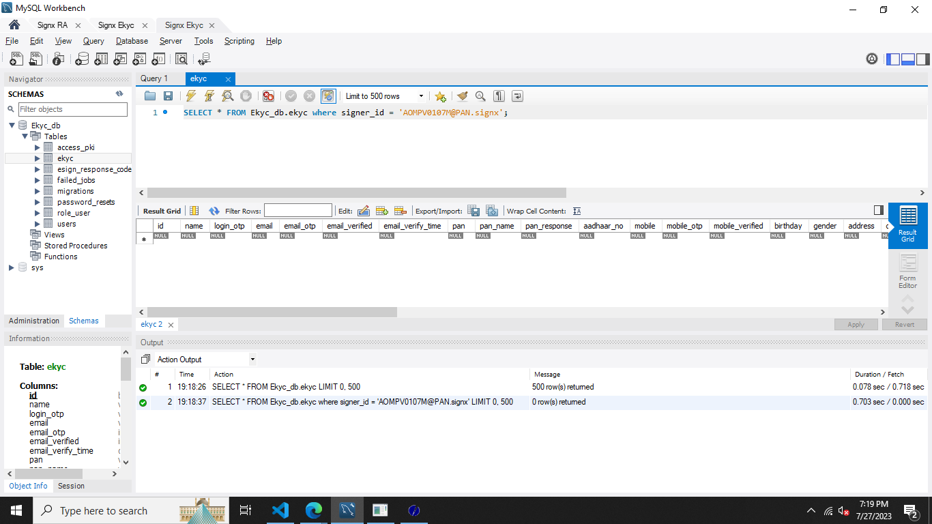Open the object inspector icon
Screen dimensions: 932x524
[x=59, y=59]
